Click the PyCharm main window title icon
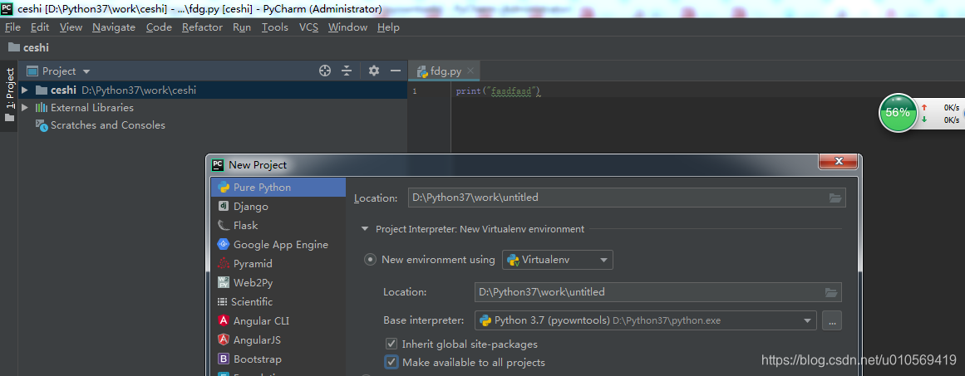 tap(7, 8)
